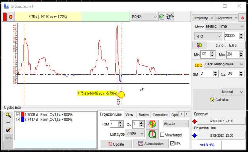The image size is (248, 152).
Task: Open the Q-Spectrum dropdown
Action: point(227,18)
